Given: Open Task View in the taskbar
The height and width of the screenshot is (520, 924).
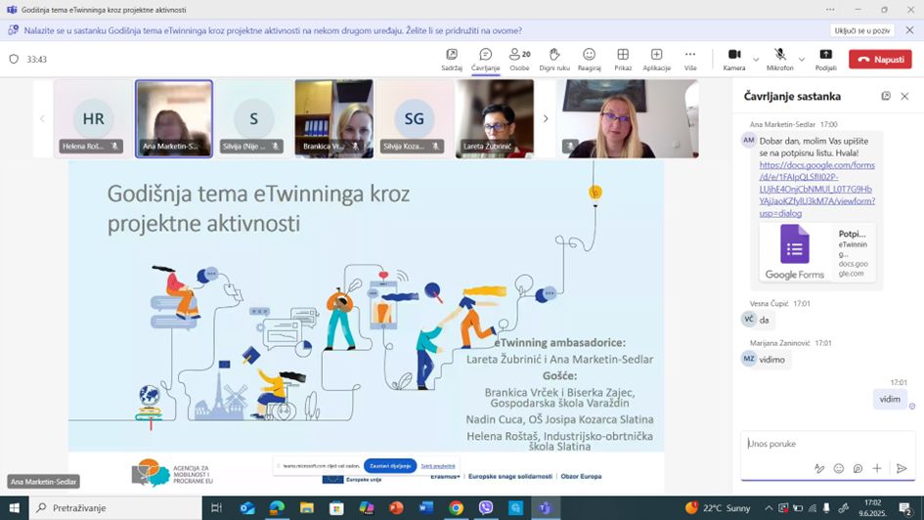Looking at the screenshot, I should pos(216,507).
